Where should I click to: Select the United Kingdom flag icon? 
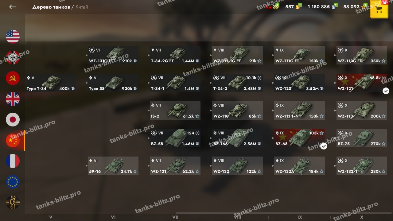click(x=13, y=99)
